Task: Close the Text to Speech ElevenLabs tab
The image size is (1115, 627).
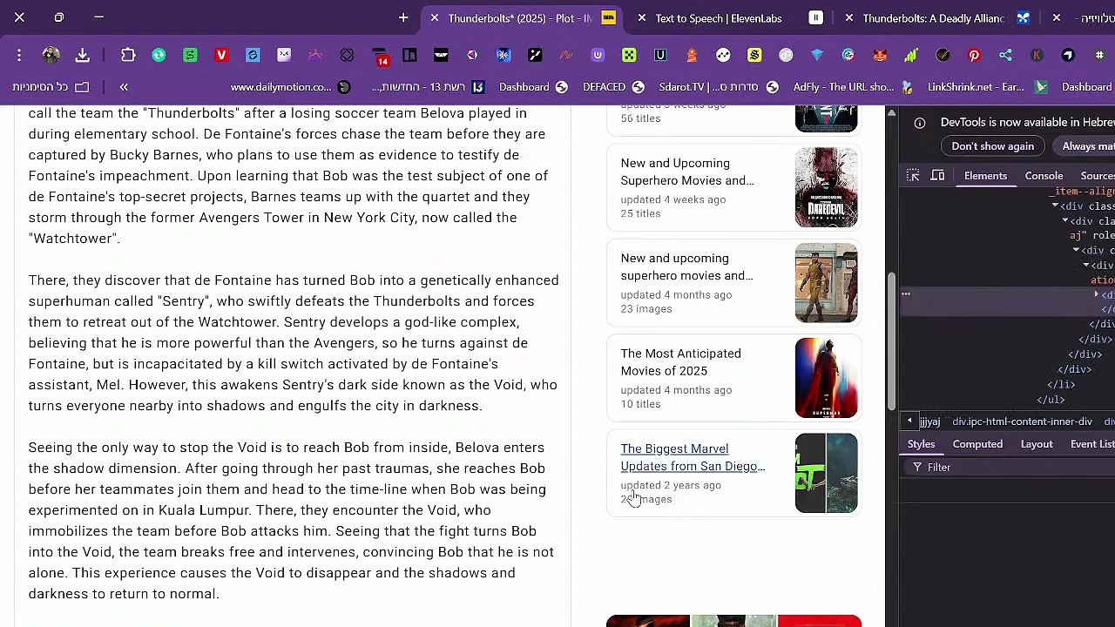Action: coord(641,17)
